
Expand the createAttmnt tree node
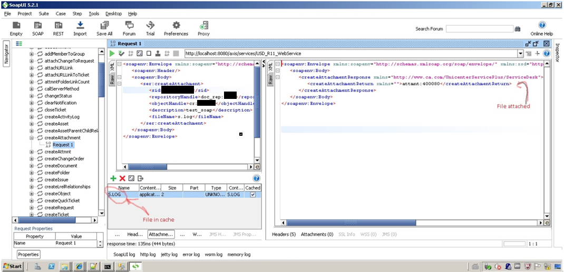pos(32,152)
